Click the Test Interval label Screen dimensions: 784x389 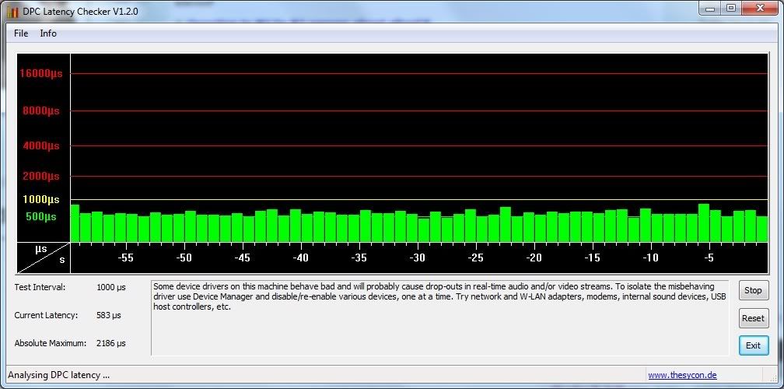coord(40,288)
